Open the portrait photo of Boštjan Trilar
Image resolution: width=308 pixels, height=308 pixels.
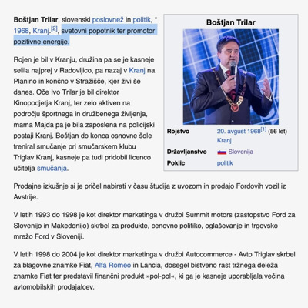click(x=231, y=77)
